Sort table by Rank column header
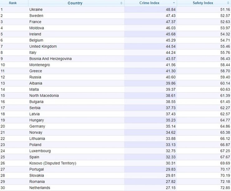The height and width of the screenshot is (191, 231). click(13, 3)
